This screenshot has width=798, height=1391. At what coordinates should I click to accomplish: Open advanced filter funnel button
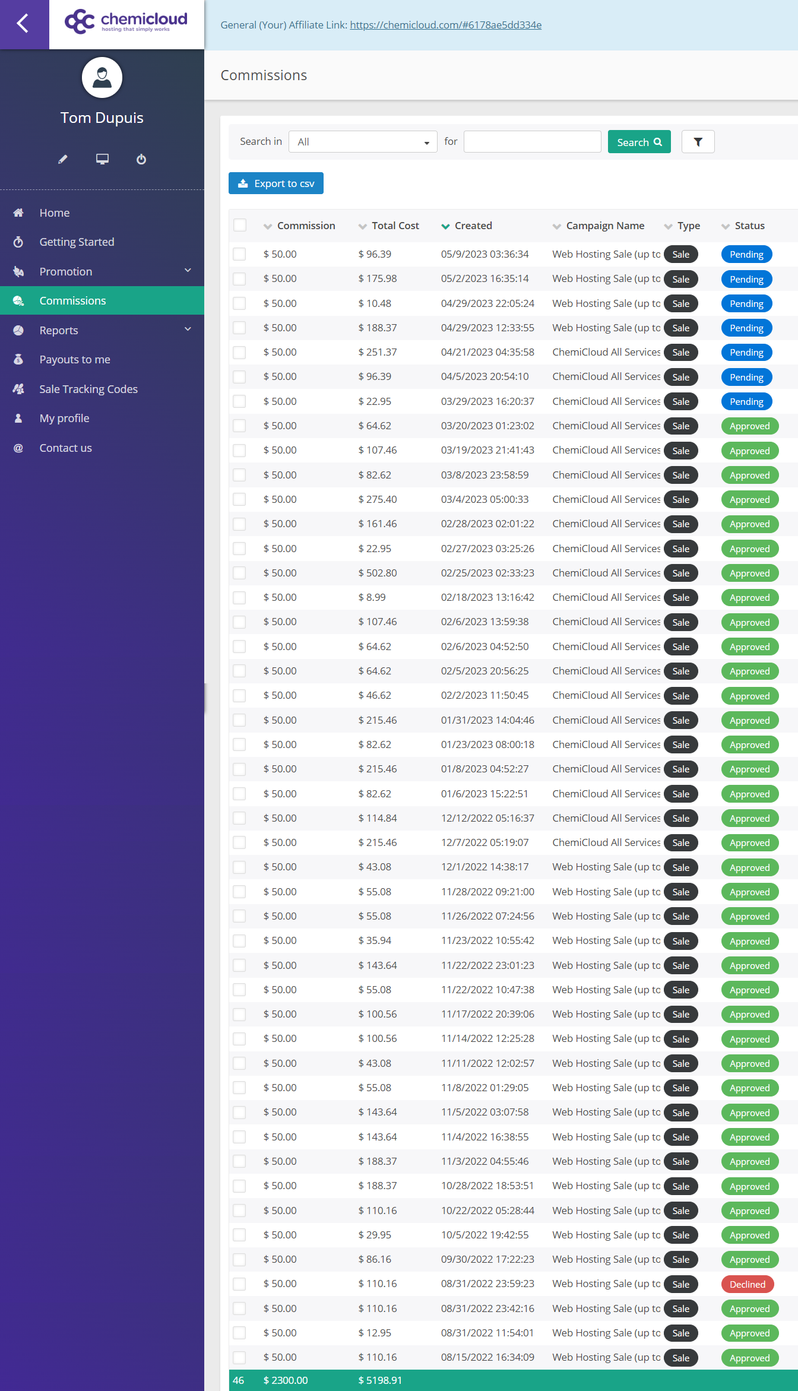pos(698,142)
